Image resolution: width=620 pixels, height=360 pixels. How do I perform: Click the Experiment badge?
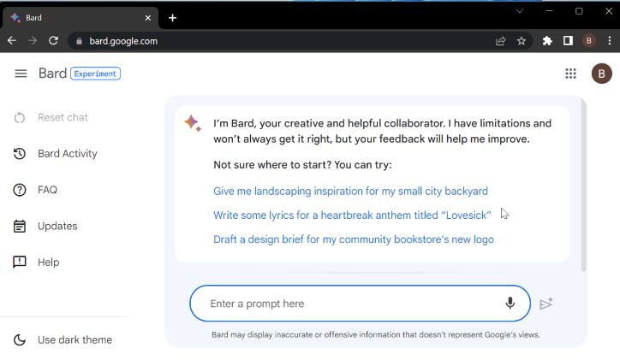(x=95, y=74)
